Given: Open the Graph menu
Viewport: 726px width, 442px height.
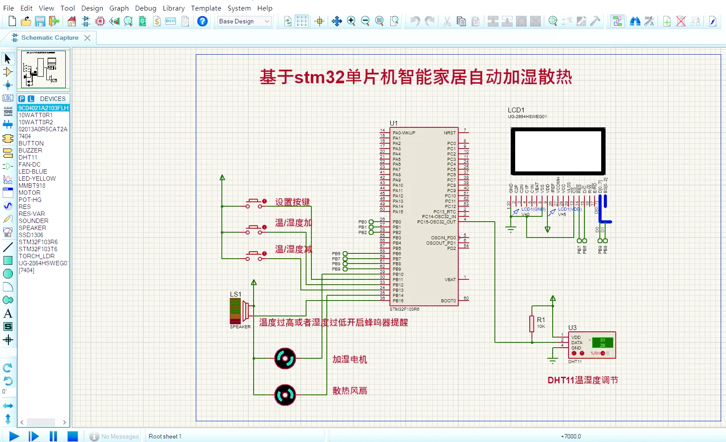Looking at the screenshot, I should click(119, 8).
